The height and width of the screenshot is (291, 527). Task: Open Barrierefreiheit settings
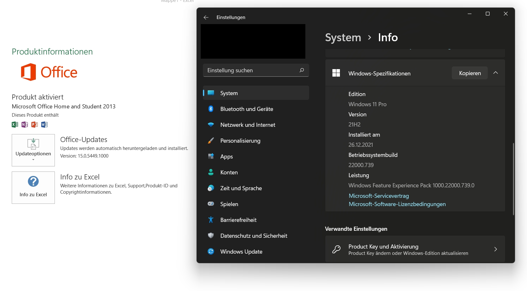[256, 220]
